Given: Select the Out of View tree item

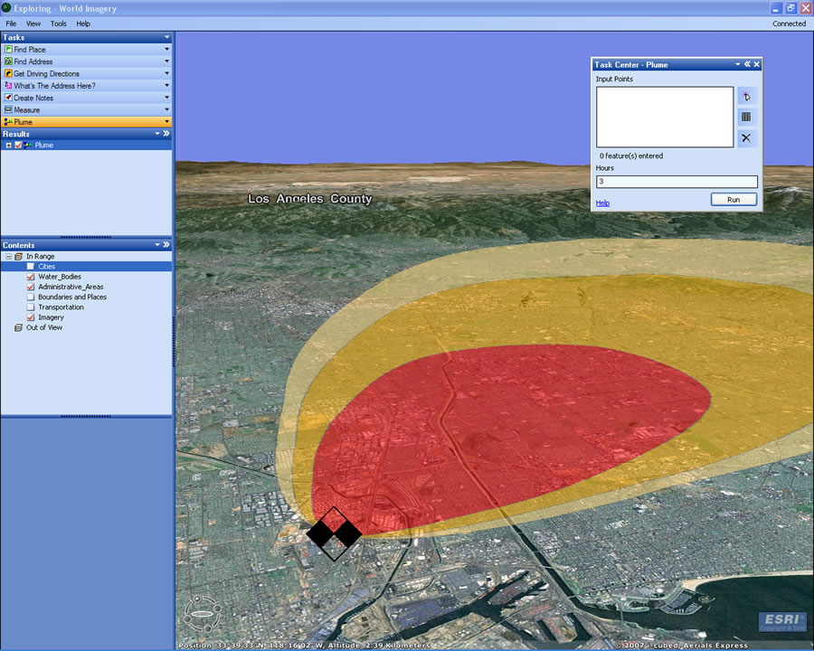Looking at the screenshot, I should tap(44, 327).
